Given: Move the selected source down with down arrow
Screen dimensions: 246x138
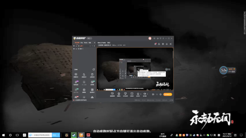Looking at the screenshot, I should (92, 46).
